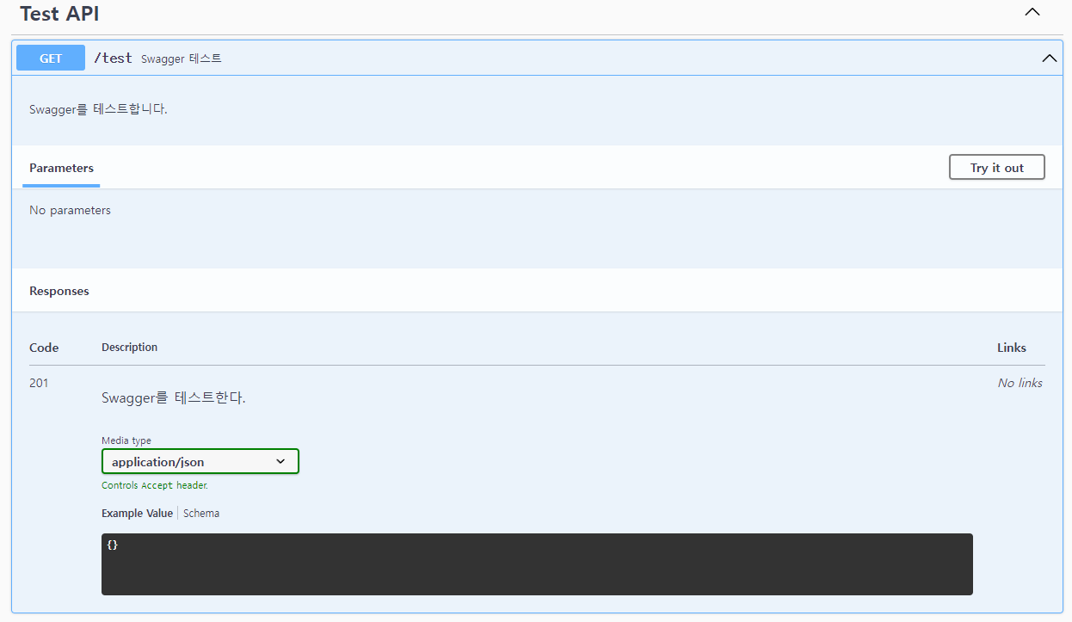Image resolution: width=1072 pixels, height=622 pixels.
Task: Click the No parameters message
Action: [x=70, y=210]
